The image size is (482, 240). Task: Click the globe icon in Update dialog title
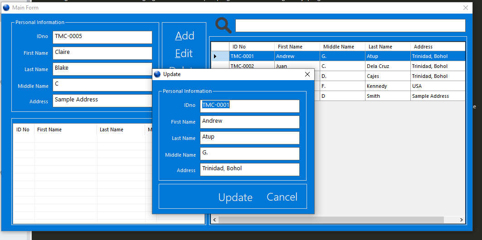[x=157, y=74]
